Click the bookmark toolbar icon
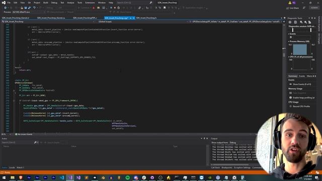The image size is (322, 181). (x=165, y=8)
